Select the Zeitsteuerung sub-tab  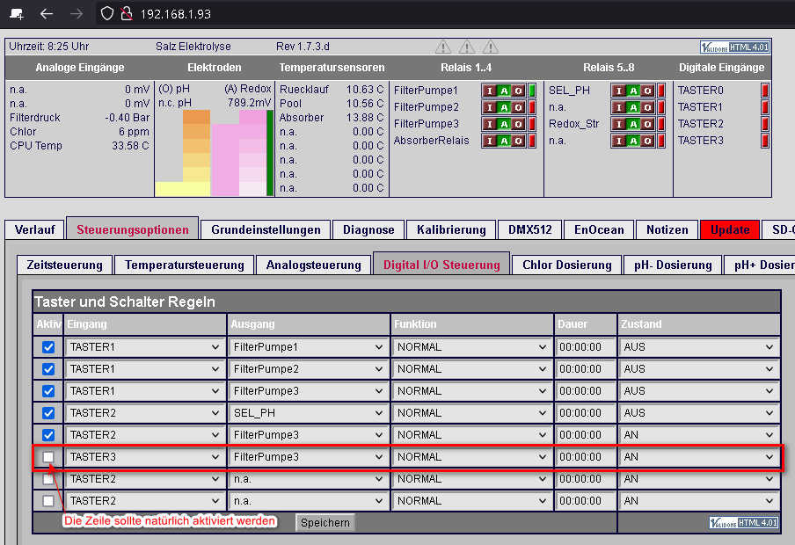[64, 265]
